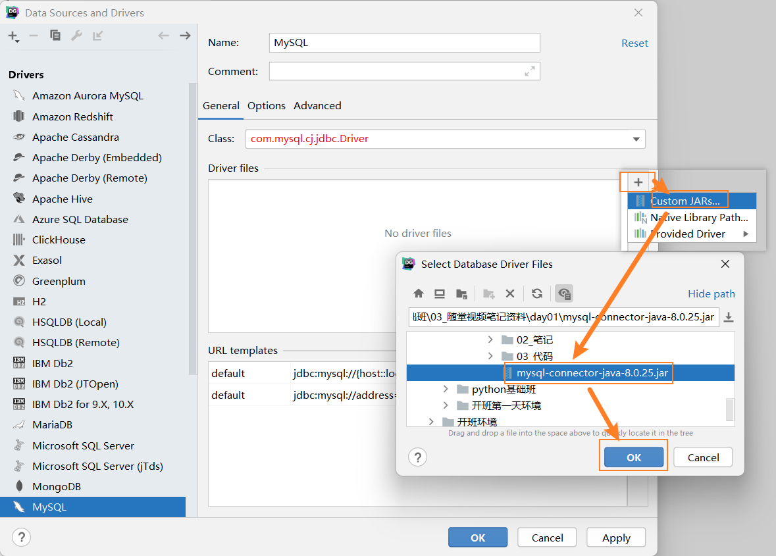Expand the 02_笔记 folder
The height and width of the screenshot is (556, 776).
(x=490, y=340)
